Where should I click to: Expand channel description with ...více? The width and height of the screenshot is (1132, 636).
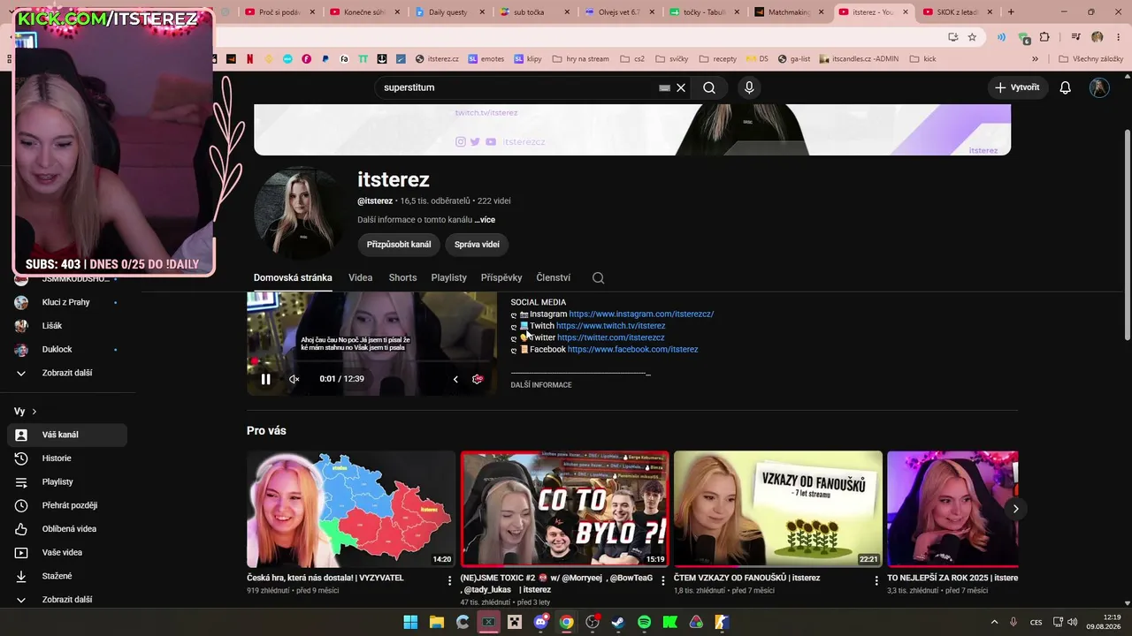485,220
